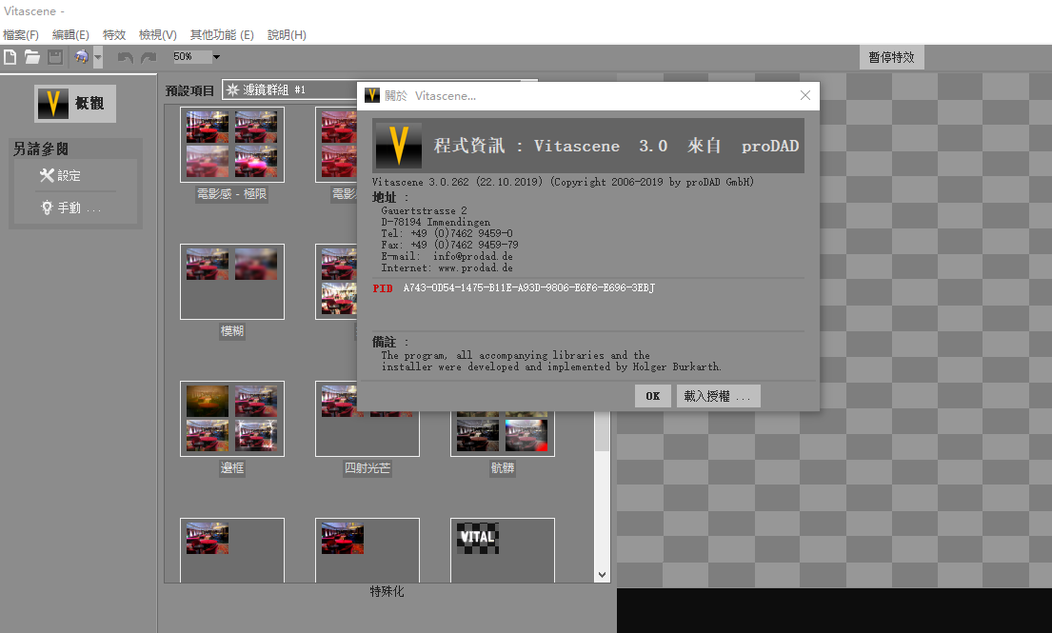This screenshot has width=1052, height=633.
Task: Click the 另請參閱 heading
Action: (x=41, y=148)
